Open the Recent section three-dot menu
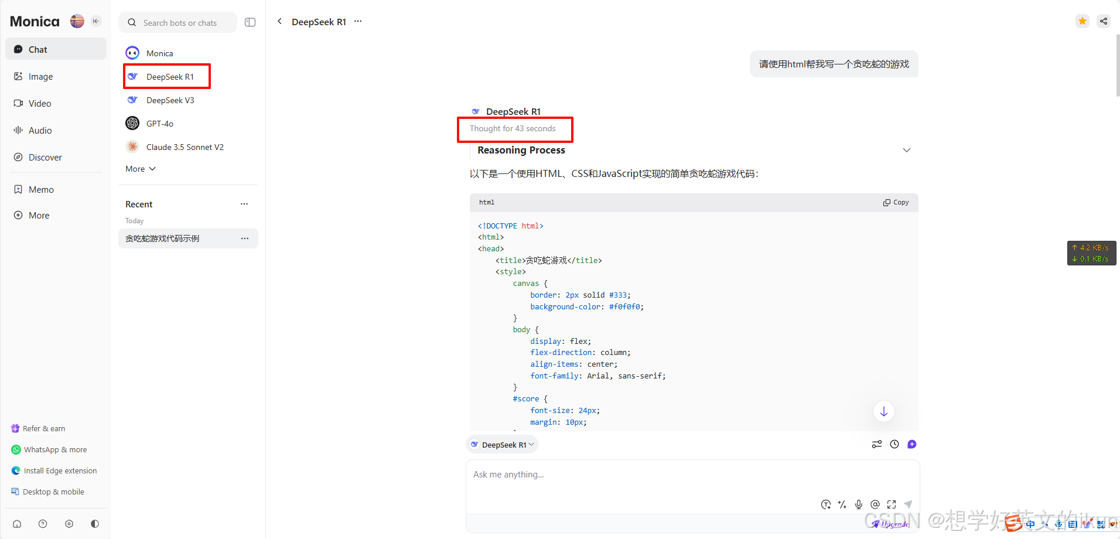The height and width of the screenshot is (539, 1120). click(244, 204)
